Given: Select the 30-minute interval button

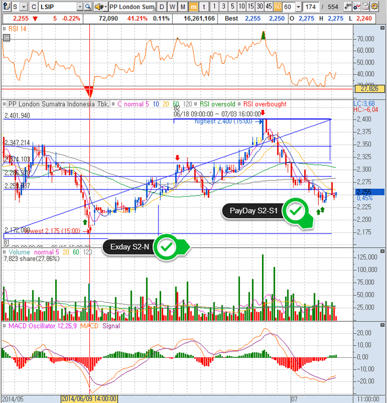Looking at the screenshot, I should pyautogui.click(x=260, y=6).
